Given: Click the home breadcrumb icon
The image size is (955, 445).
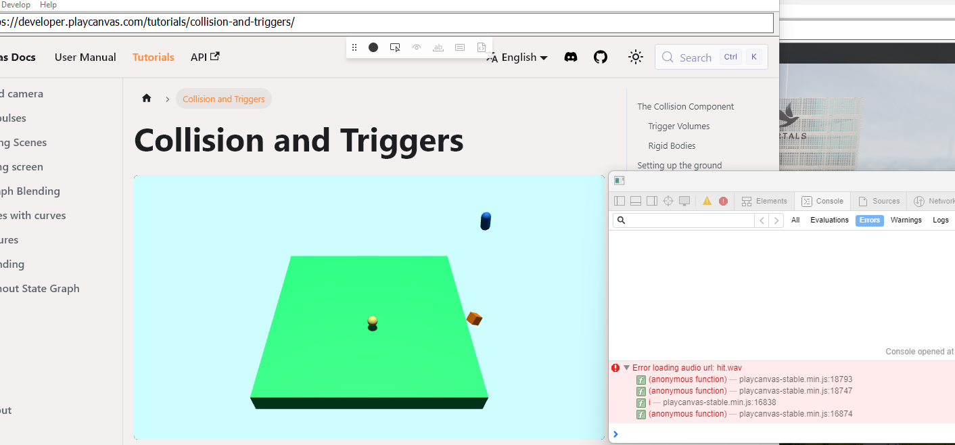Looking at the screenshot, I should (147, 99).
